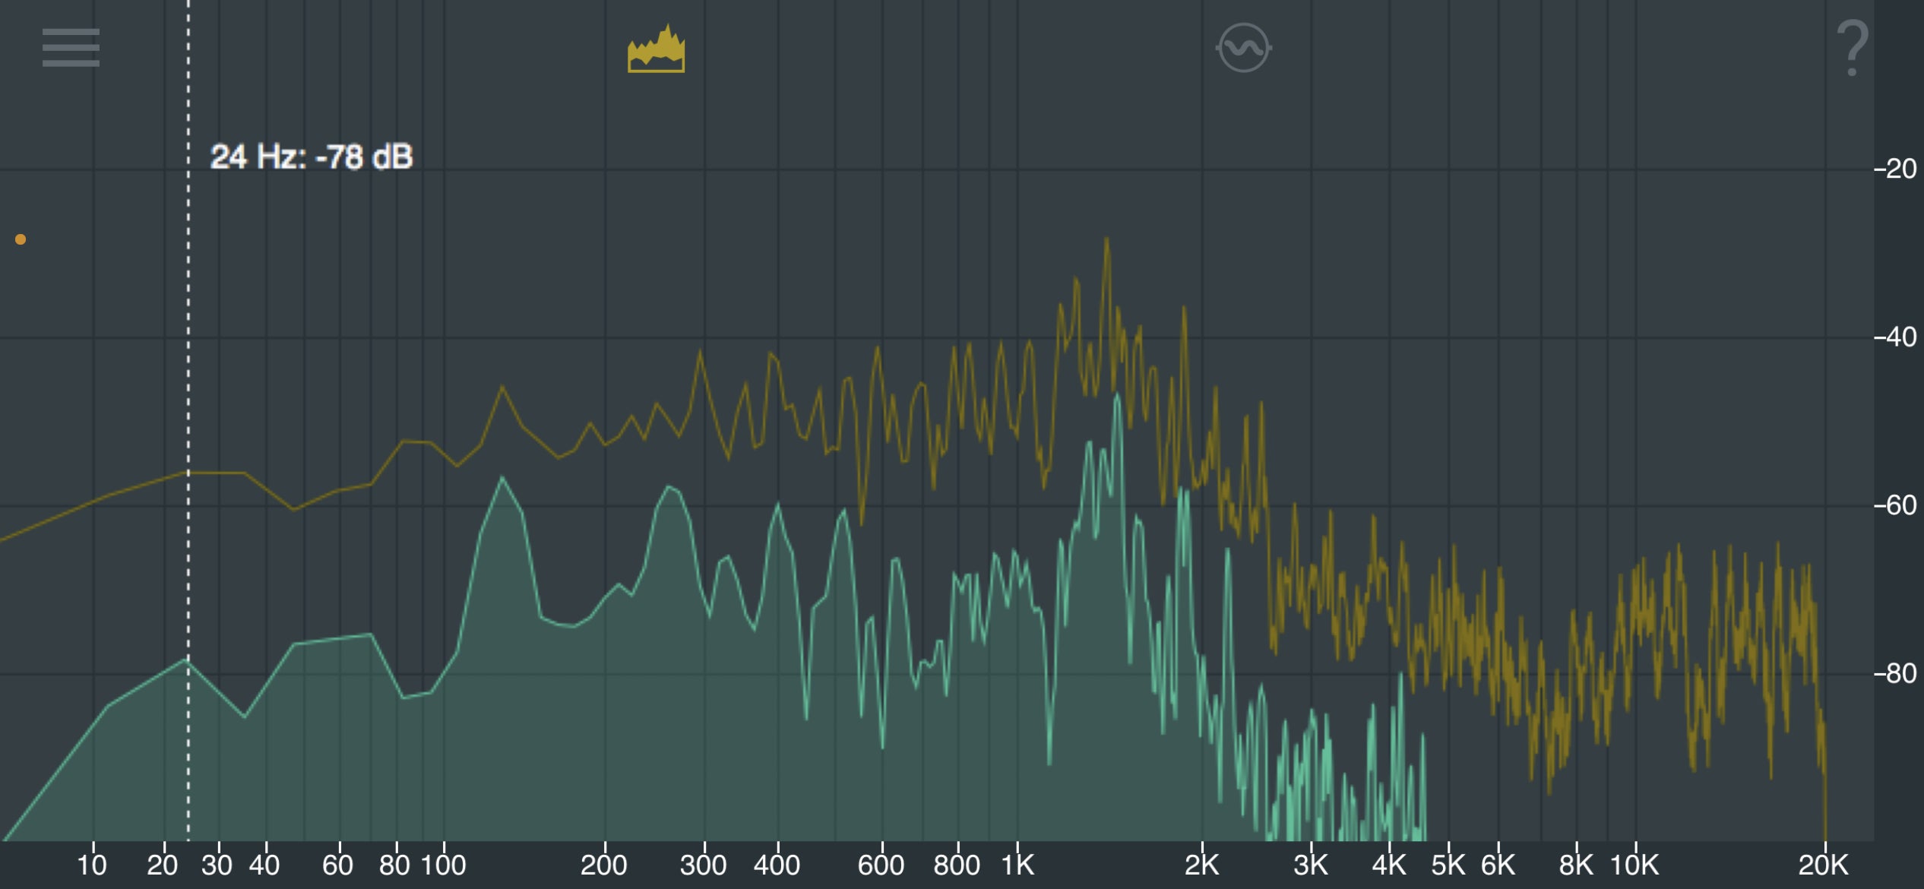The width and height of the screenshot is (1924, 889).
Task: Click the tallest yellow peak-hold curve spike
Action: (x=1106, y=240)
